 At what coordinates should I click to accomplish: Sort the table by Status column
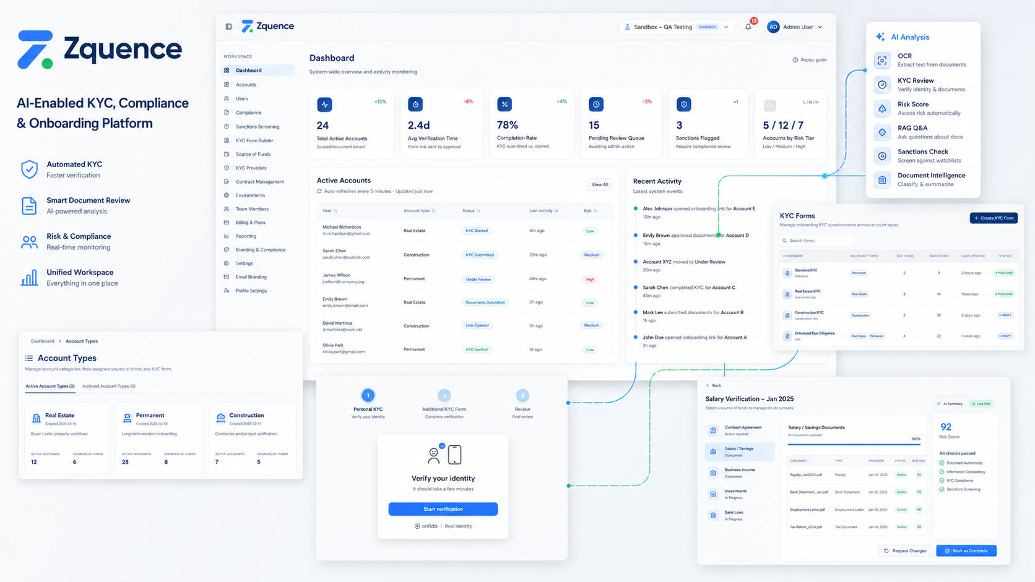tap(471, 211)
